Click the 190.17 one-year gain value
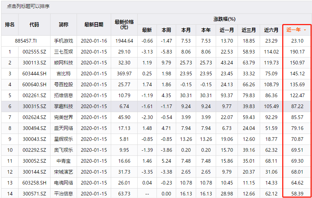 point(297,52)
